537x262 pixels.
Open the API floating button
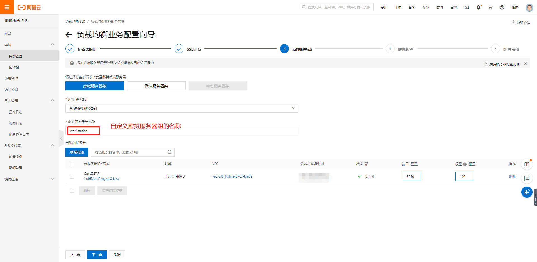coord(527,164)
